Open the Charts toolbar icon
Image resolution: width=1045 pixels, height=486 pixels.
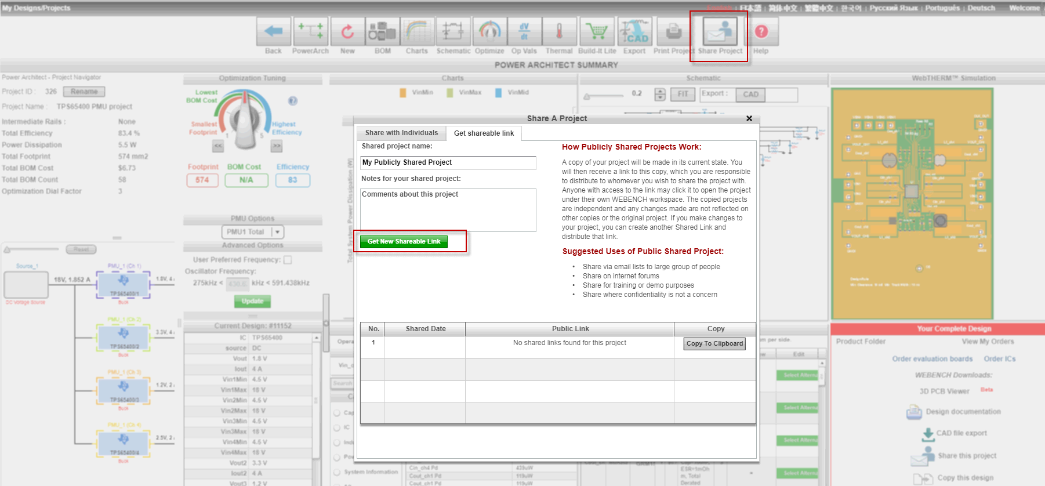click(417, 31)
